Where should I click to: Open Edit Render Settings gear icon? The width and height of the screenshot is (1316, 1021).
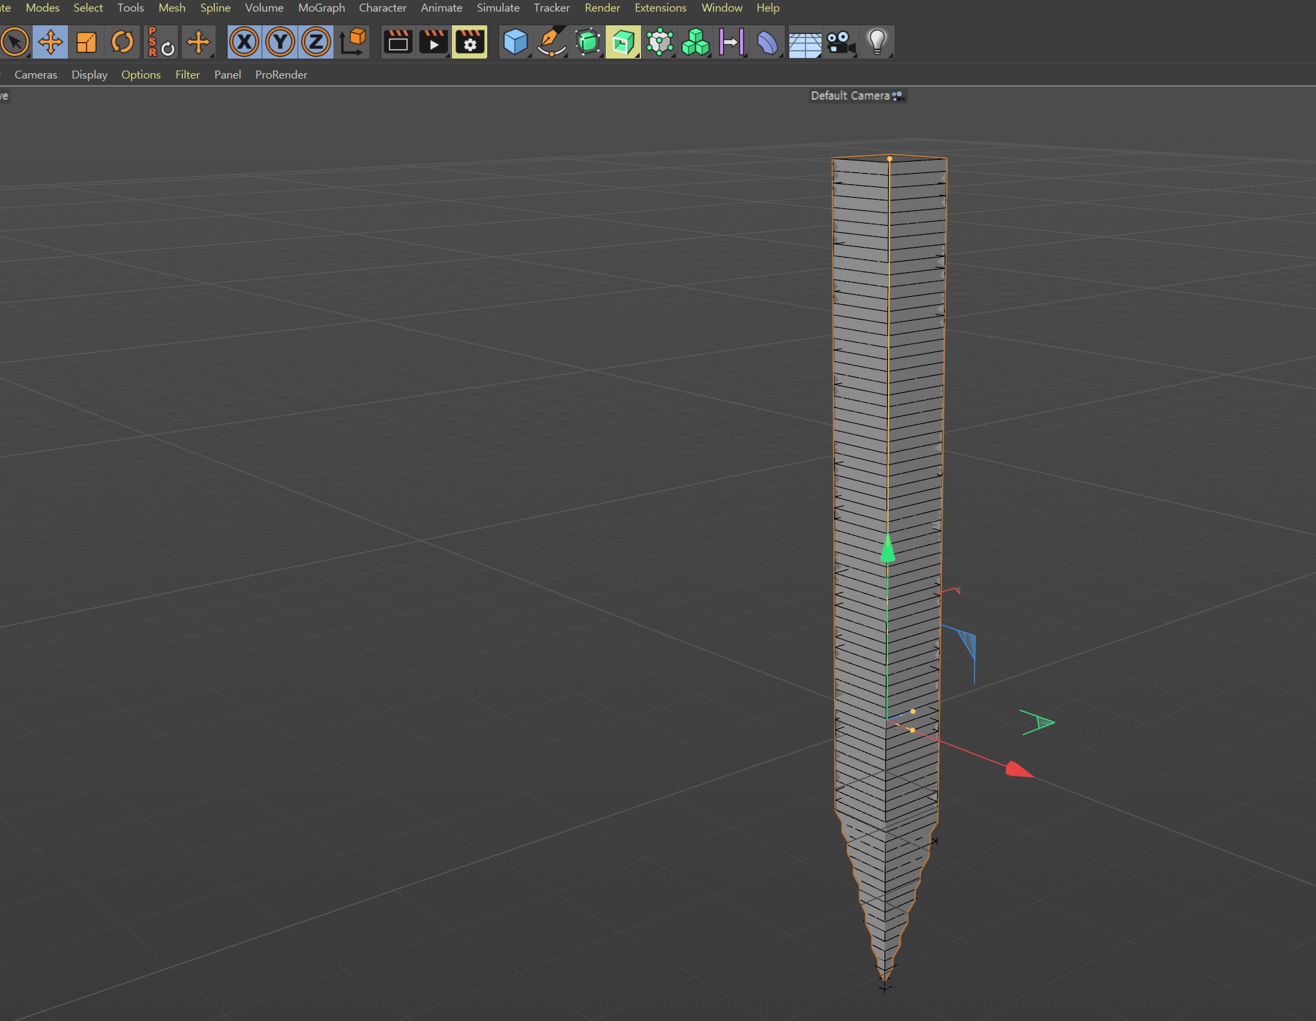pyautogui.click(x=470, y=43)
